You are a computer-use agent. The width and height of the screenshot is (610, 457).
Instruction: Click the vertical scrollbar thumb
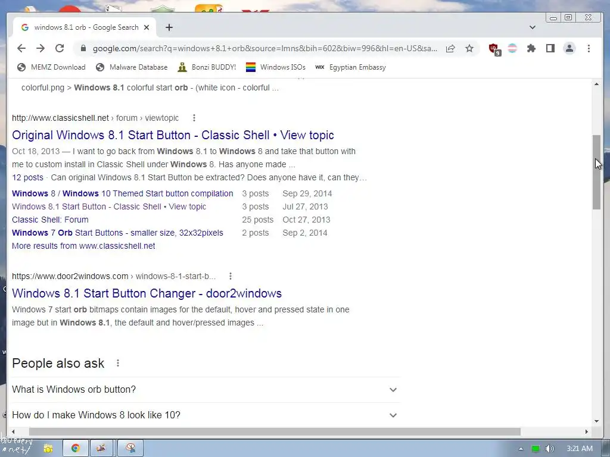596,172
